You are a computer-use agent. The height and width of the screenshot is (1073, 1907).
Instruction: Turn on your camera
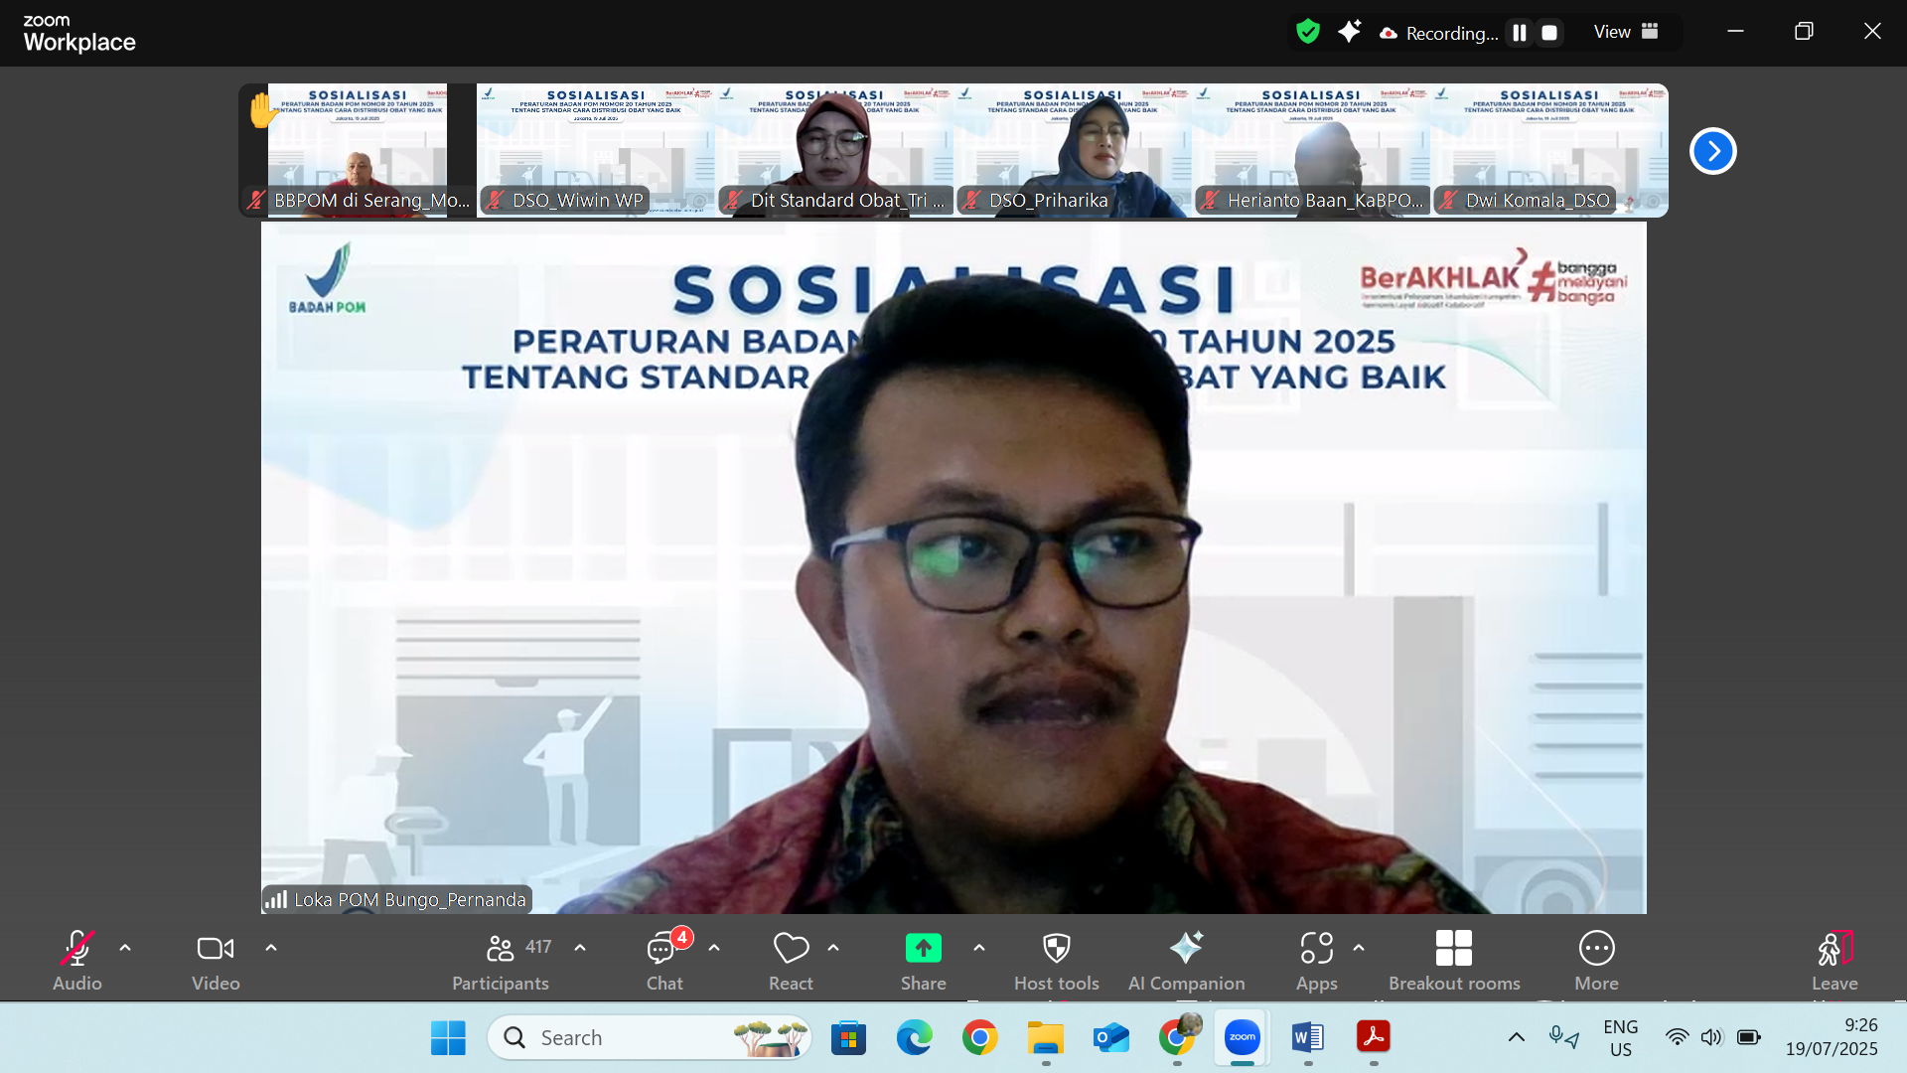point(215,949)
